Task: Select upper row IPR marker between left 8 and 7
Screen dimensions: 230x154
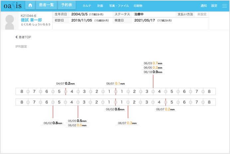Action: pos(28,92)
